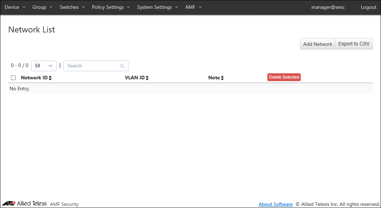This screenshot has height=208, width=381.
Task: Click Logout in the top bar
Action: 368,7
